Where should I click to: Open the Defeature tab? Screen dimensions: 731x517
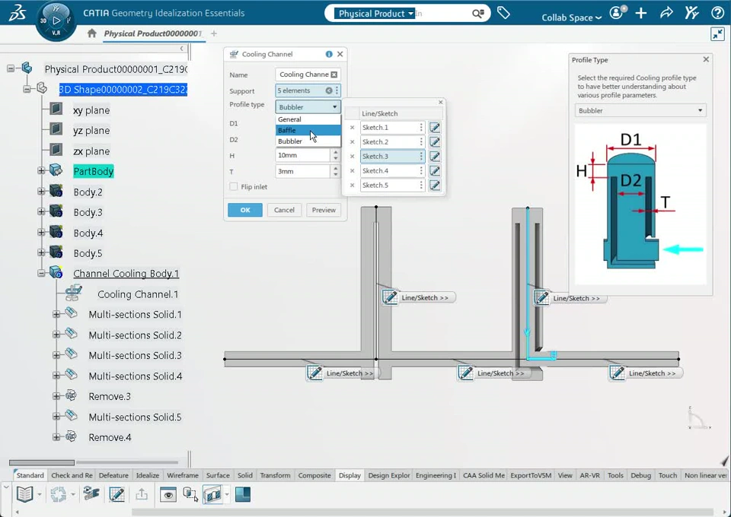[x=113, y=475]
